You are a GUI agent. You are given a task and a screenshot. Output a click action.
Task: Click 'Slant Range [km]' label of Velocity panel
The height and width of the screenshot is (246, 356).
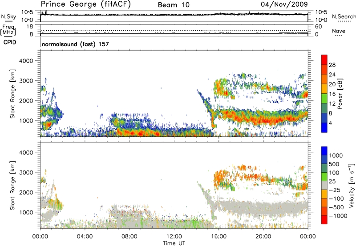coord(12,186)
